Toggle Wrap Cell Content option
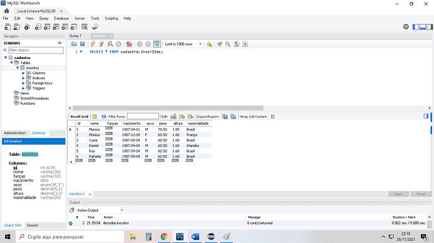The width and height of the screenshot is (434, 243). pyautogui.click(x=272, y=117)
